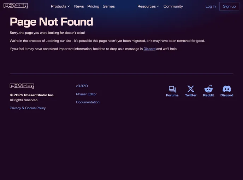Open the v3.87.0 version link
Viewport: 243px width, 180px height.
pyautogui.click(x=82, y=86)
